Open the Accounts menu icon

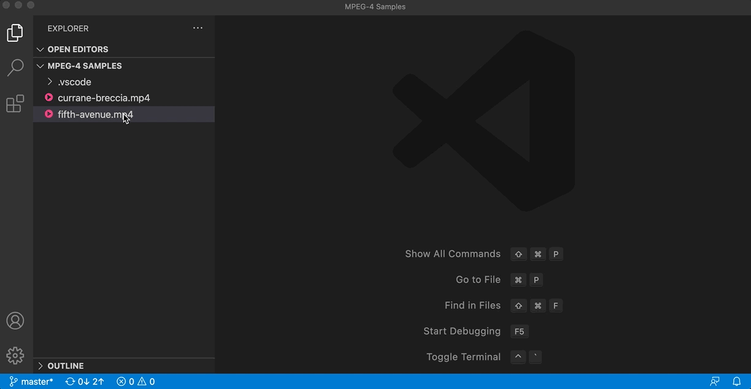click(15, 320)
